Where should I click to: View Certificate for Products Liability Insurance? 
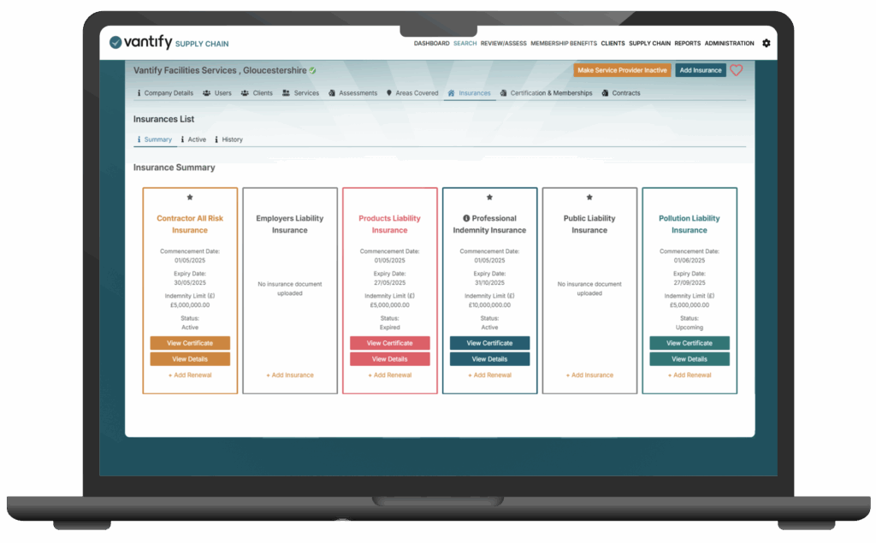(390, 343)
